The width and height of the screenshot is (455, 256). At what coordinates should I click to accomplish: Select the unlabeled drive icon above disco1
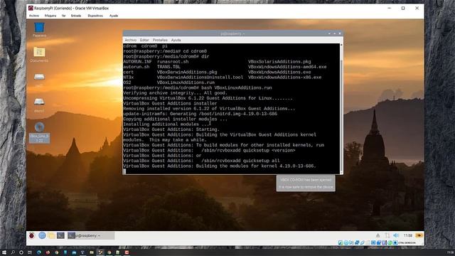pyautogui.click(x=39, y=80)
